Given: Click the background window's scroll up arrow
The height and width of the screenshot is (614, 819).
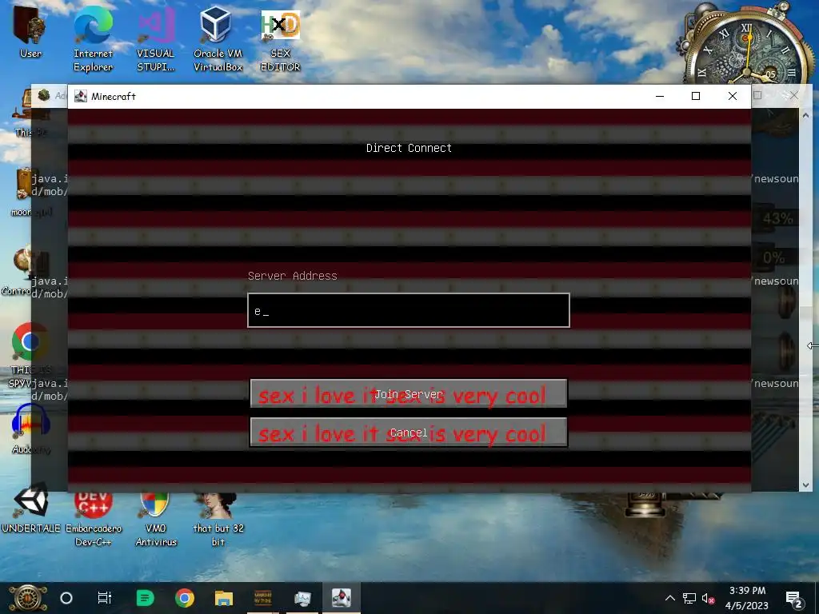Looking at the screenshot, I should pos(805,115).
